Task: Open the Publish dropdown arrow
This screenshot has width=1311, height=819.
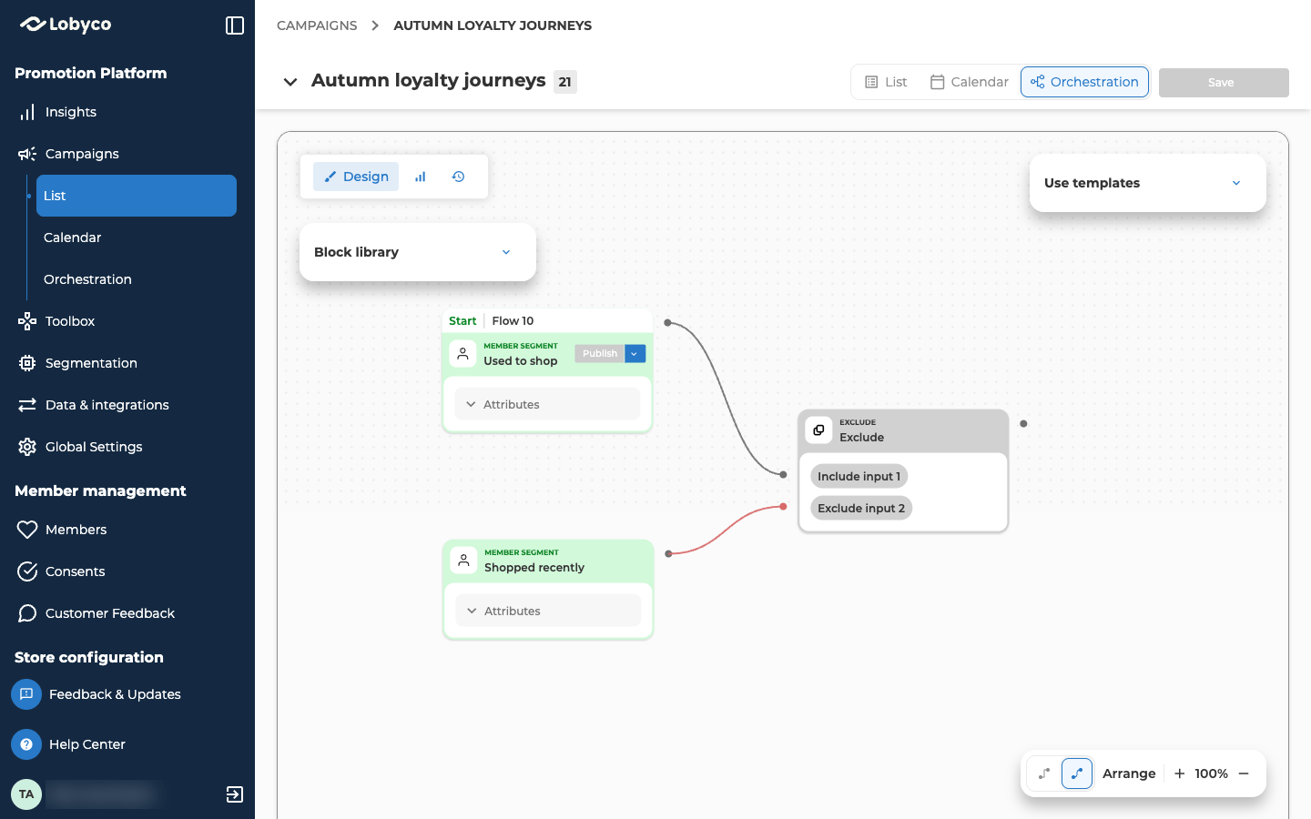Action: pos(635,354)
